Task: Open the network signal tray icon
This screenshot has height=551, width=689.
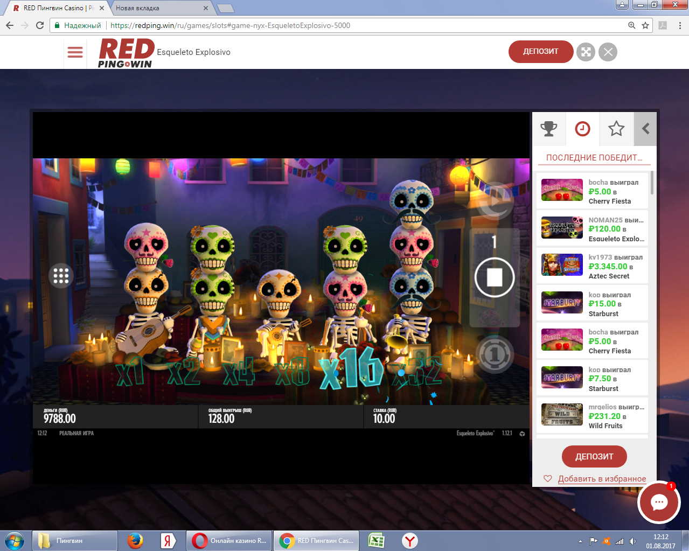Action: 620,541
